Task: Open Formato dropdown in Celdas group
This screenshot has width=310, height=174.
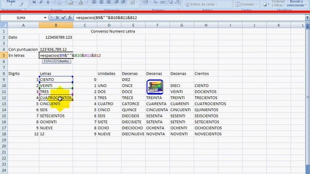Action: [246, 4]
